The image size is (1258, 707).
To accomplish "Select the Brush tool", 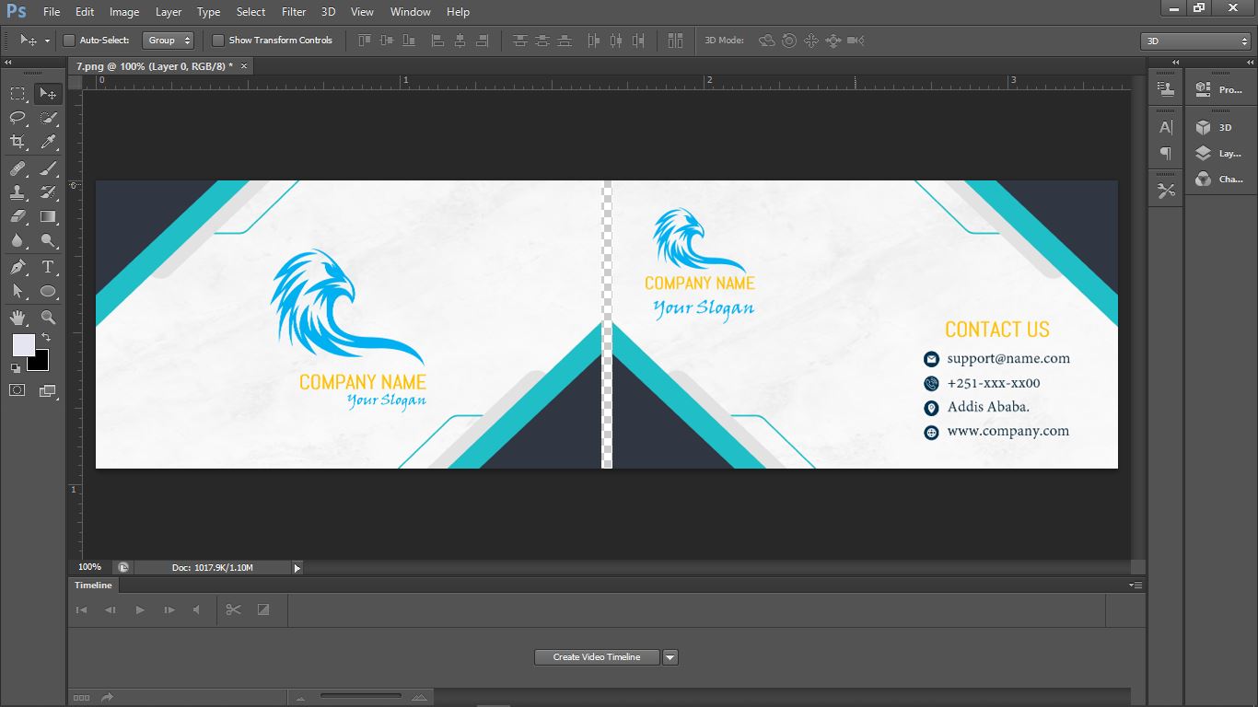I will [48, 168].
